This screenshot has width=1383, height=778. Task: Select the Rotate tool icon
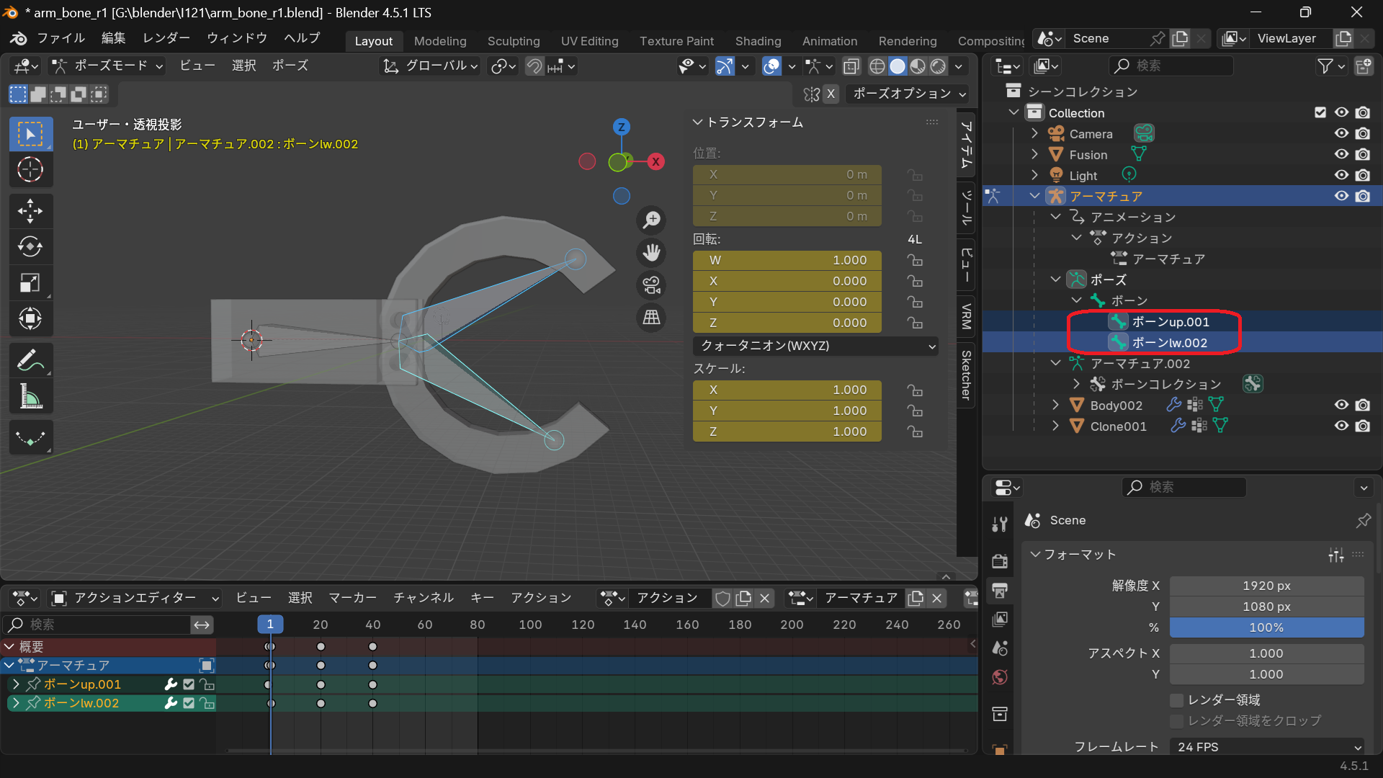[30, 247]
